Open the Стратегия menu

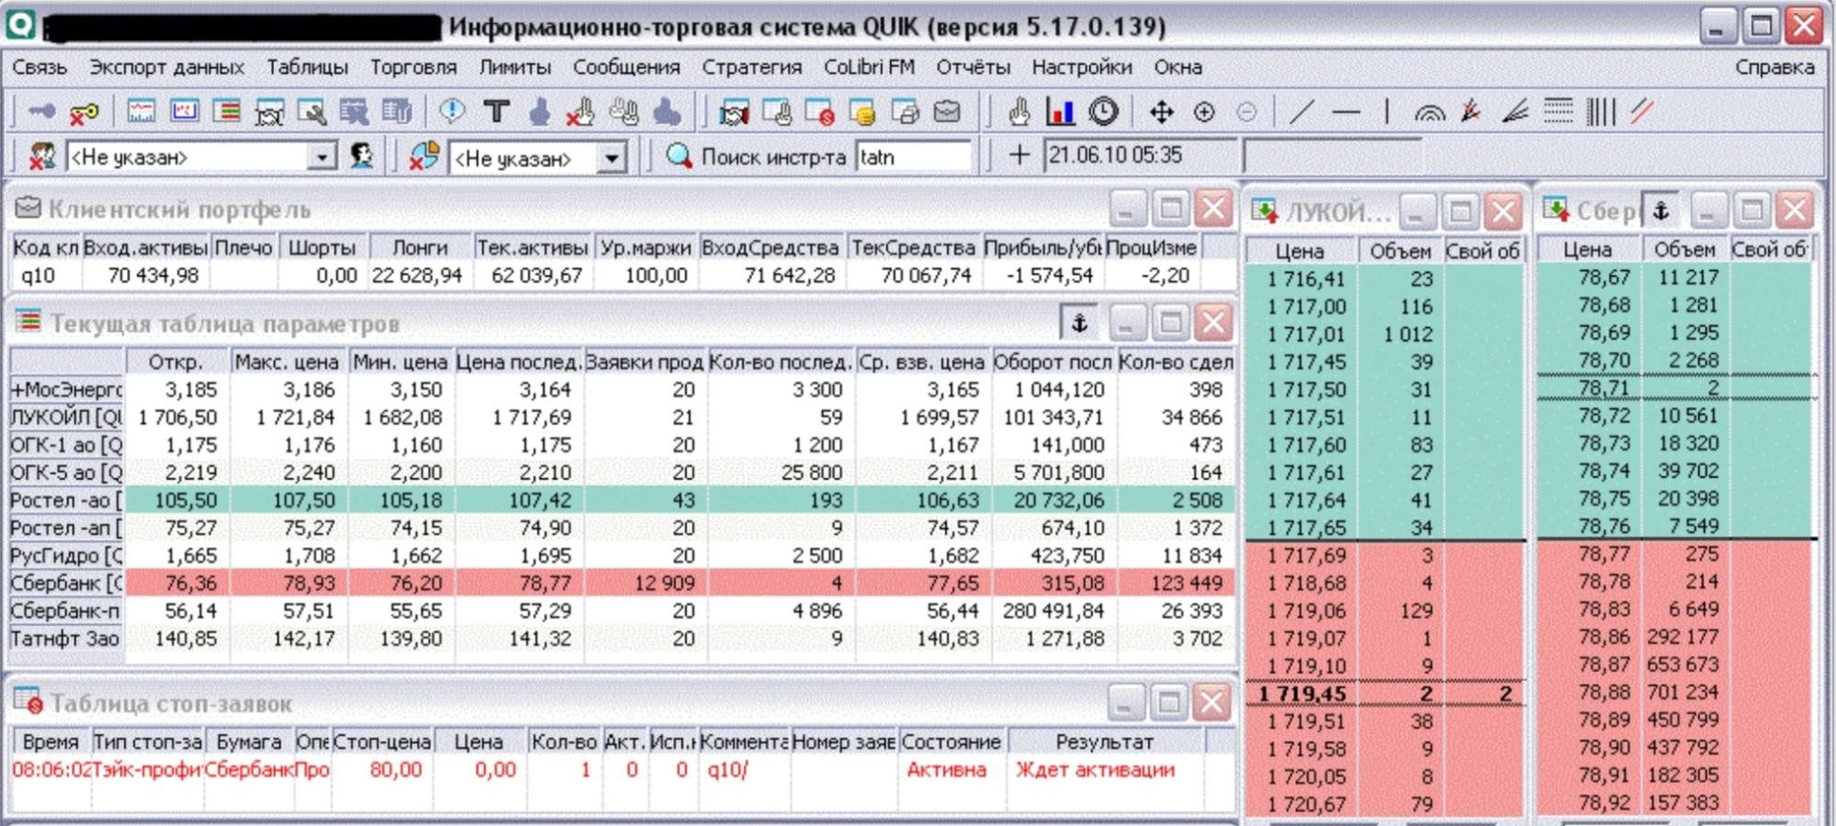click(x=752, y=67)
